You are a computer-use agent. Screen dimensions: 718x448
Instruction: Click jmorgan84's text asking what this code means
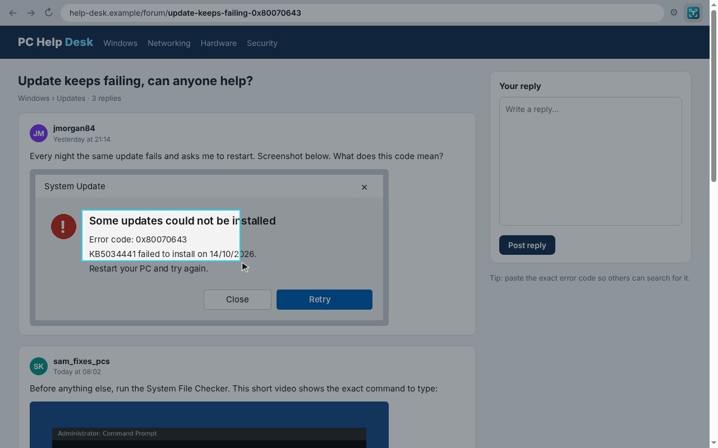pos(236,156)
